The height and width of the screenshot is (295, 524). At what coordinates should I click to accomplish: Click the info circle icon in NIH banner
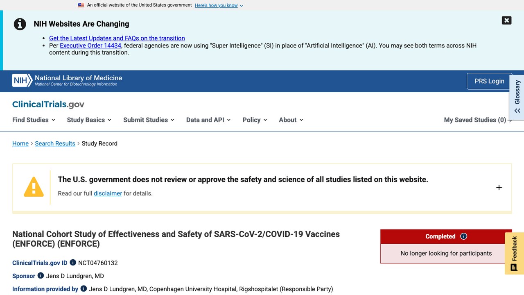tap(20, 24)
